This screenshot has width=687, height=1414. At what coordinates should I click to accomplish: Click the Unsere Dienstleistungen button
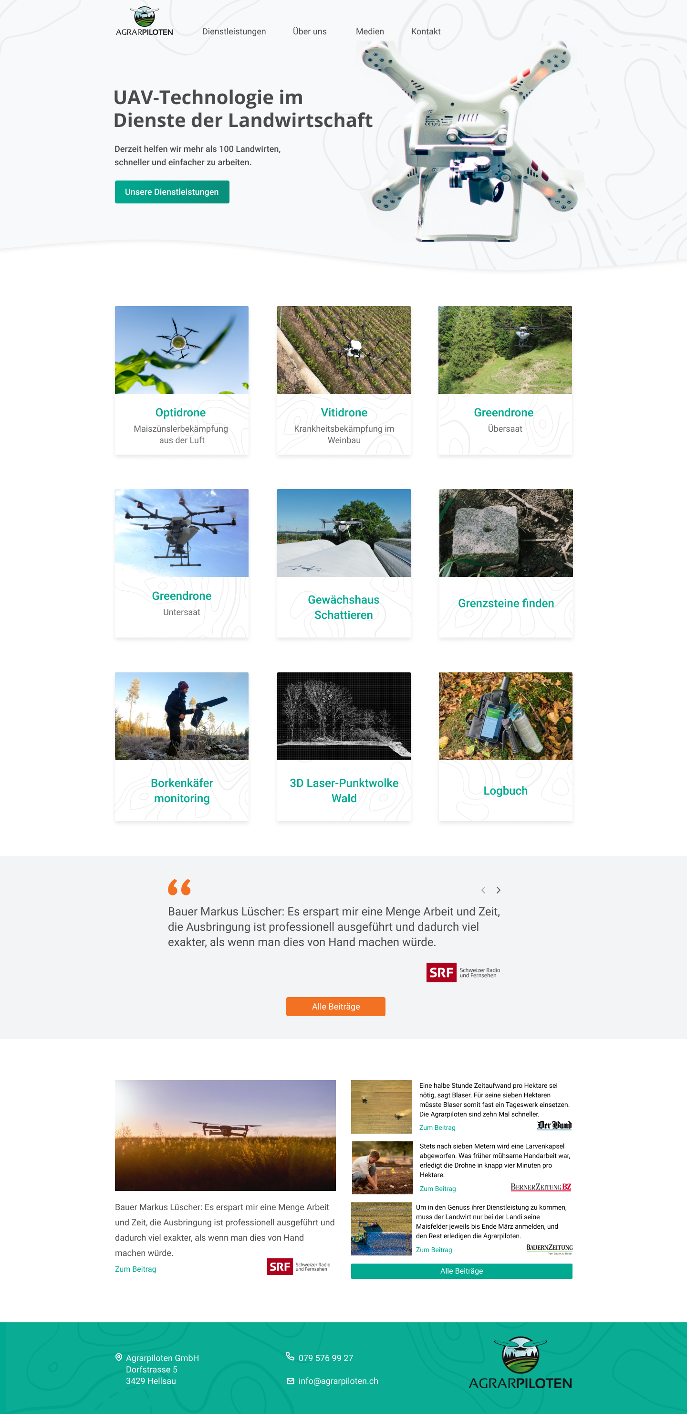[x=172, y=192]
